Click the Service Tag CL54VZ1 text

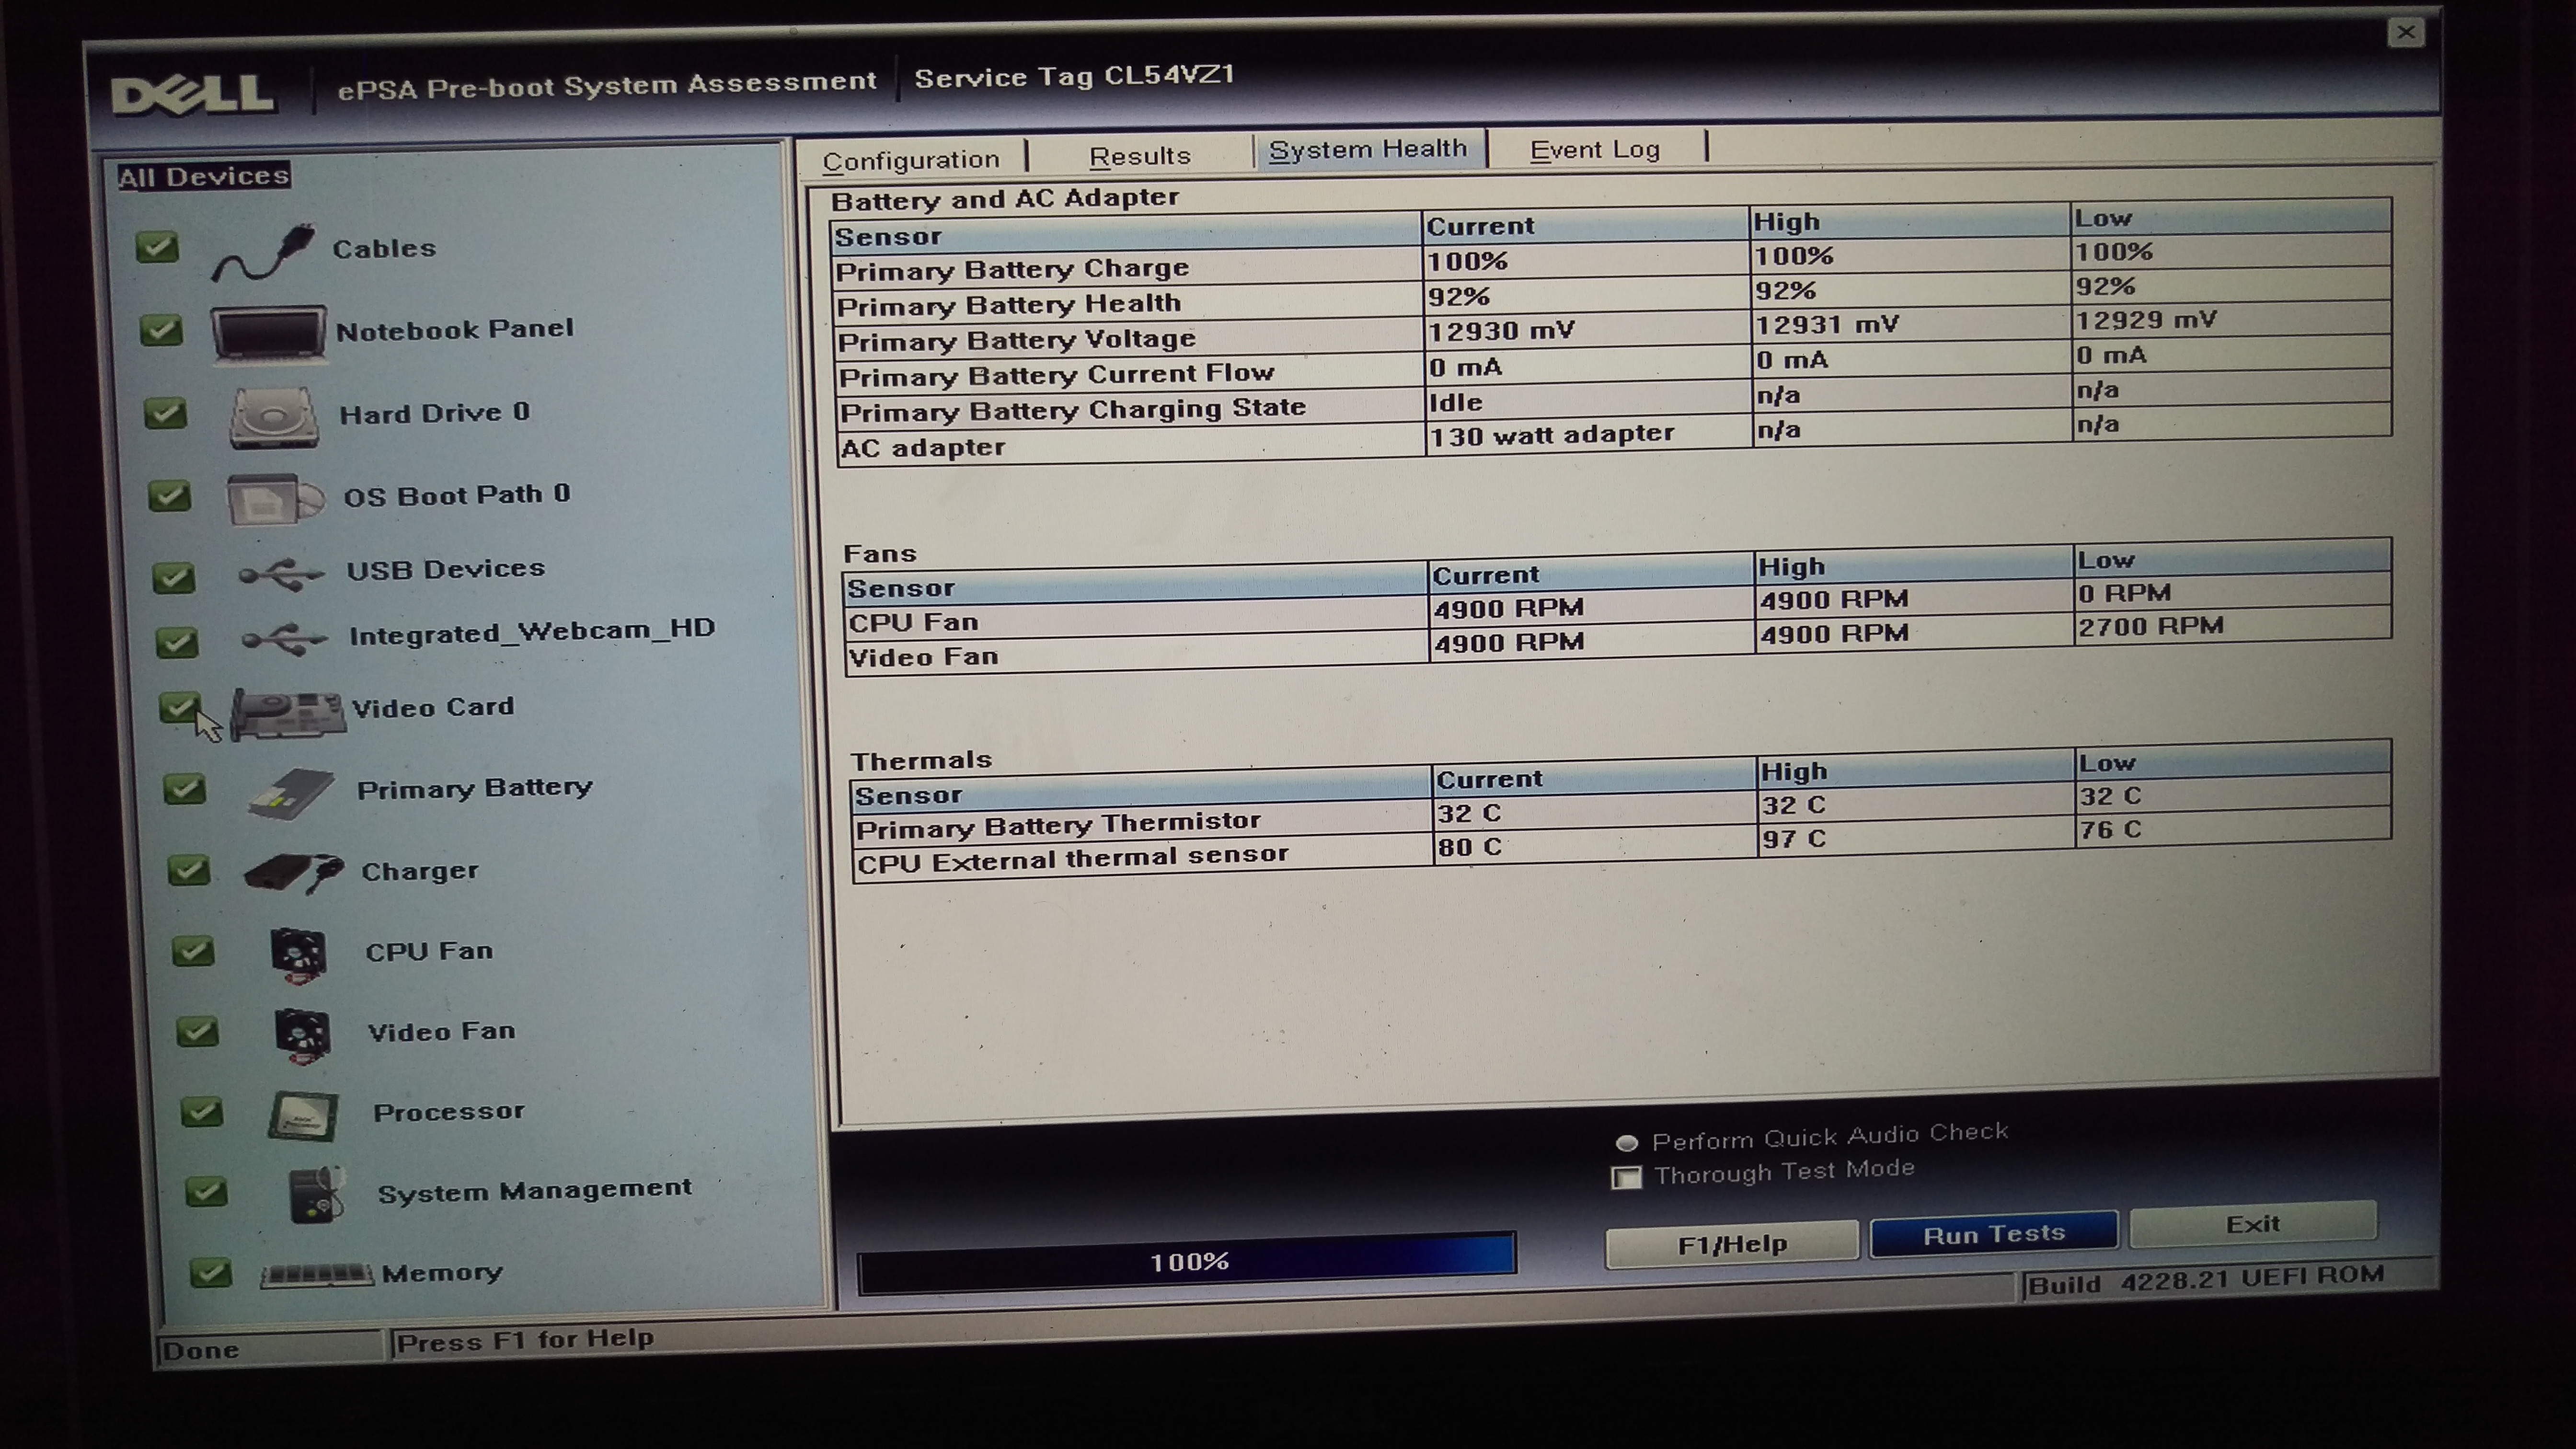pyautogui.click(x=1074, y=77)
